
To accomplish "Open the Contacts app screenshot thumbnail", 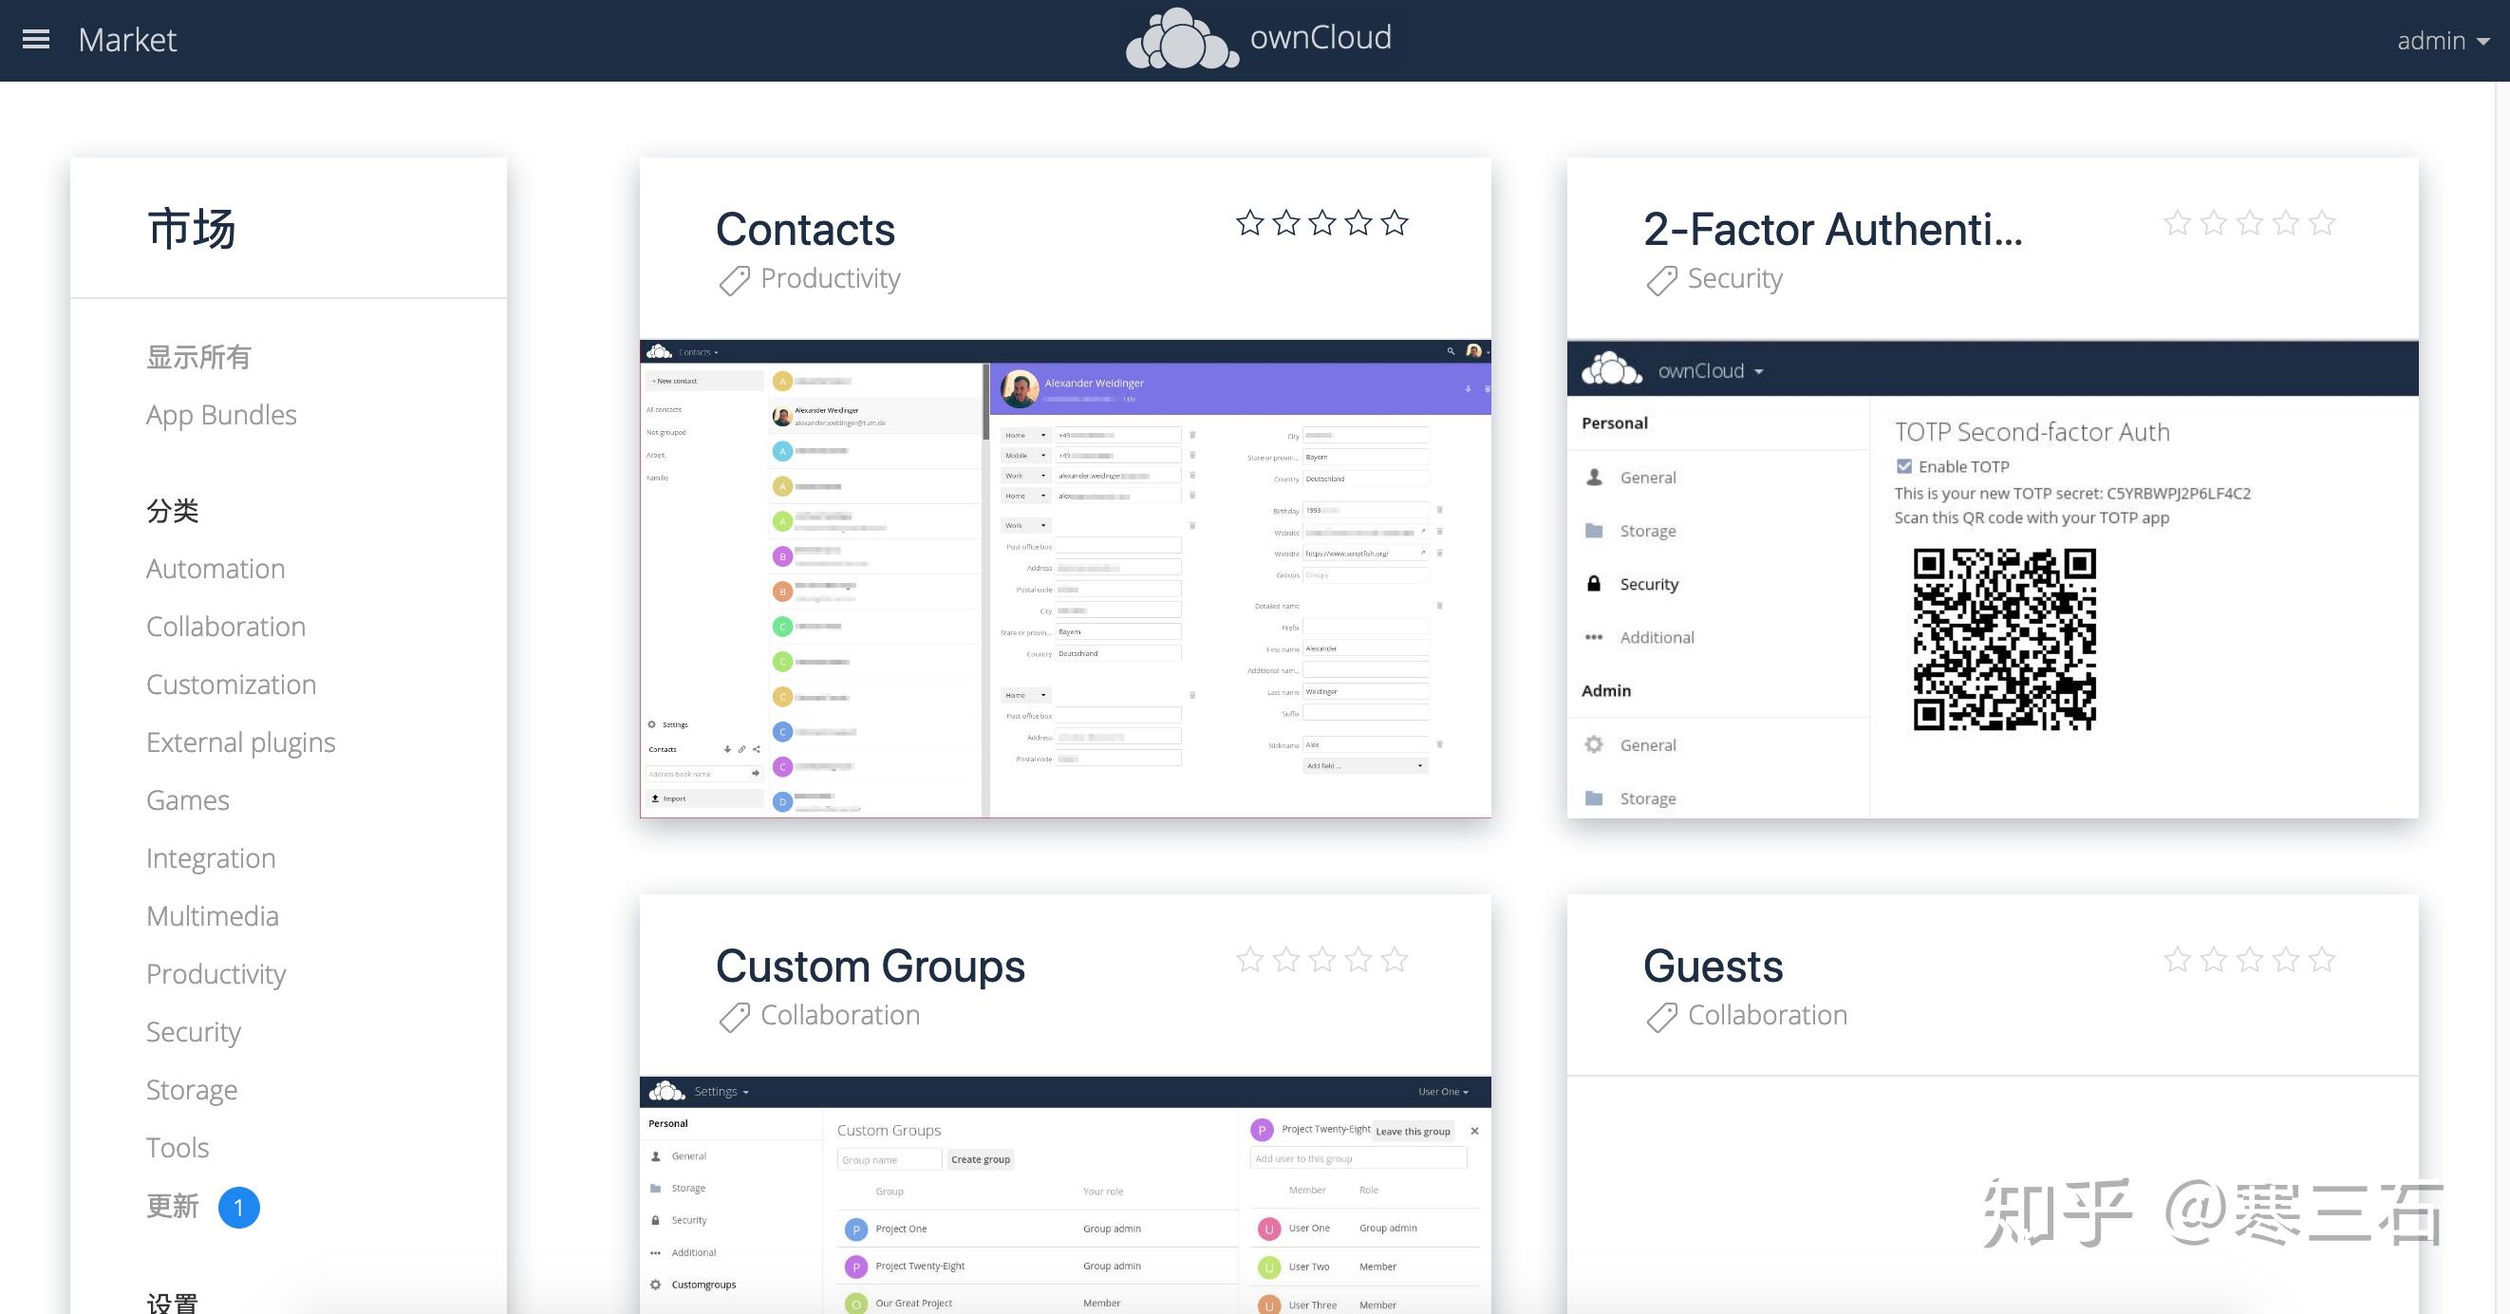I will pos(1065,579).
